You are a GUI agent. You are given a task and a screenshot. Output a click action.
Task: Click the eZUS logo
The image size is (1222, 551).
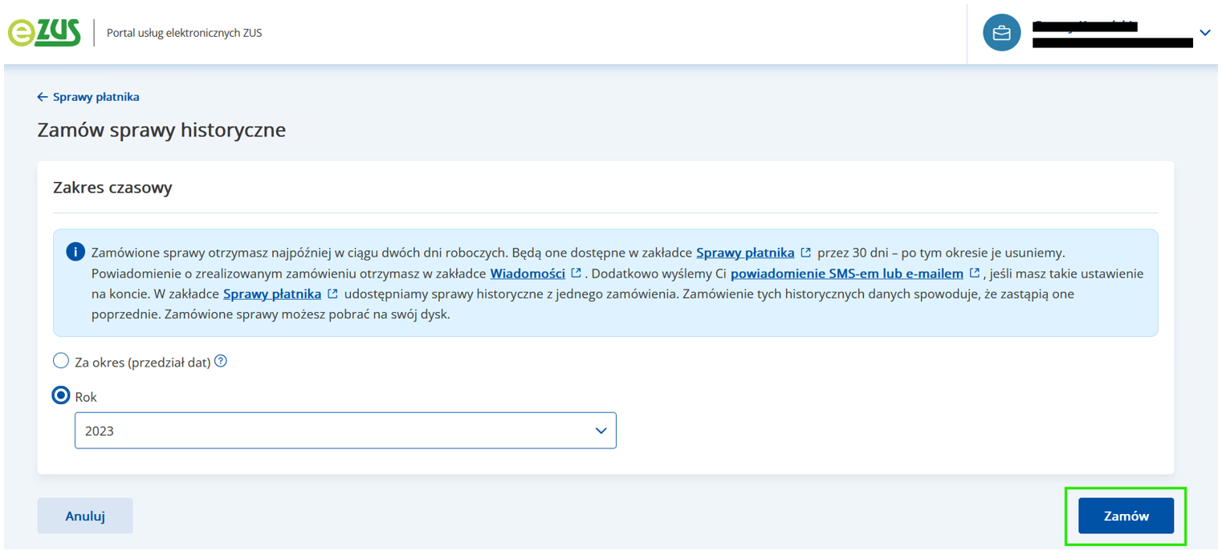[x=44, y=33]
